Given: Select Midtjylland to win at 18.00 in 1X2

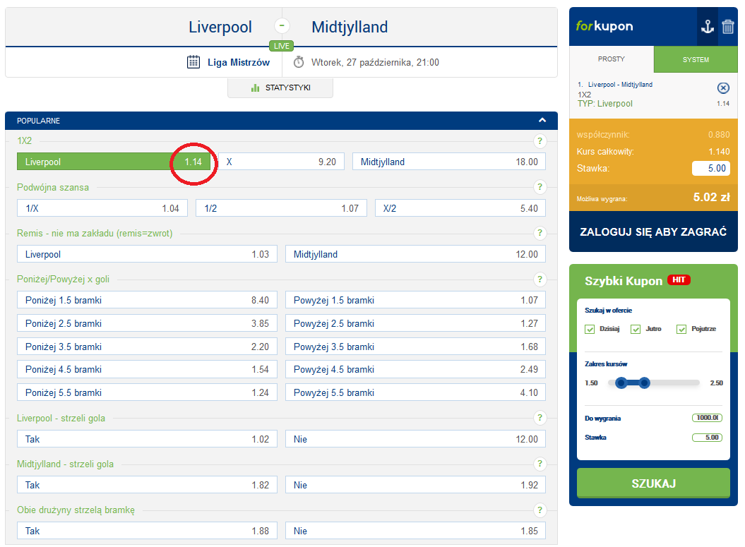Looking at the screenshot, I should [x=449, y=162].
